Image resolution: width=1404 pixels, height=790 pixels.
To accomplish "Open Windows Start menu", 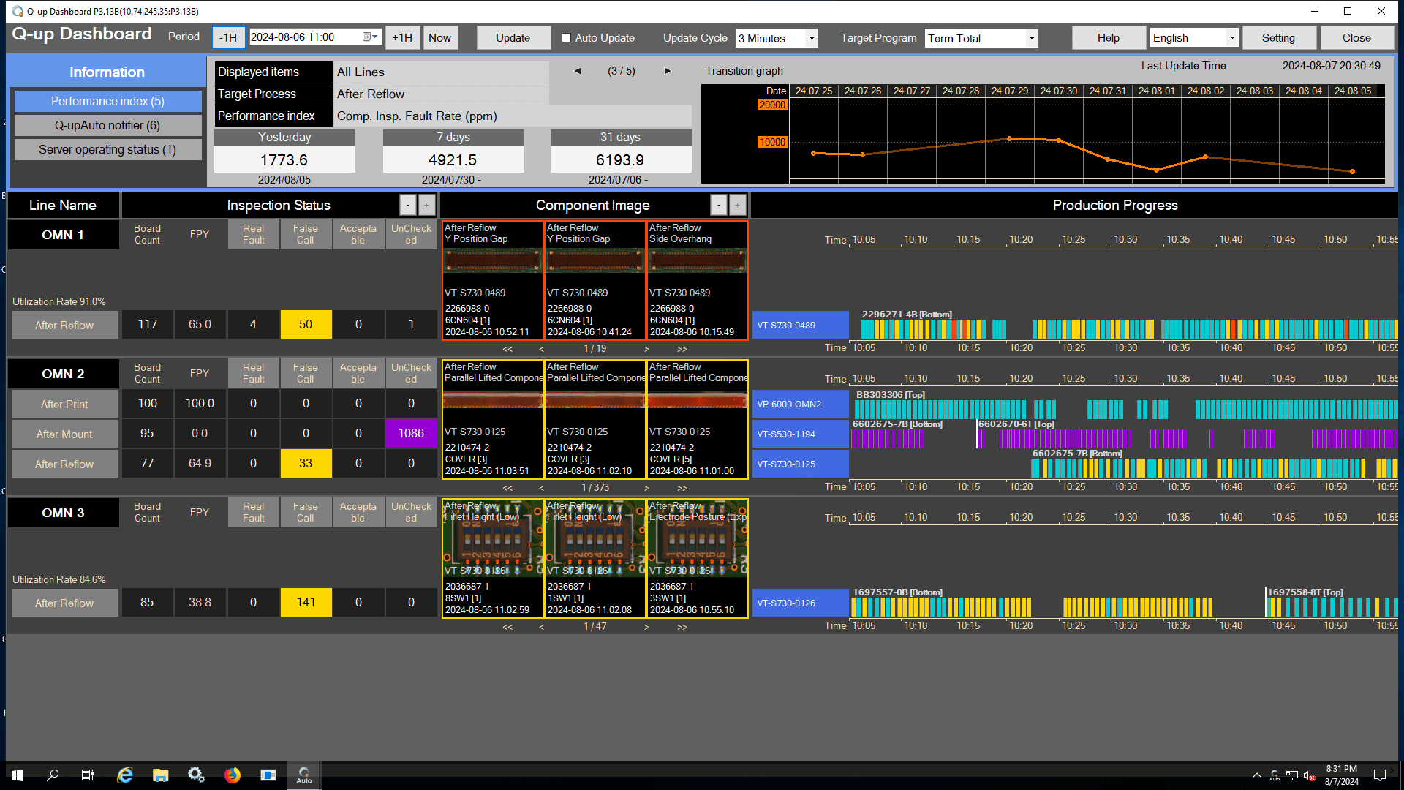I will (18, 775).
